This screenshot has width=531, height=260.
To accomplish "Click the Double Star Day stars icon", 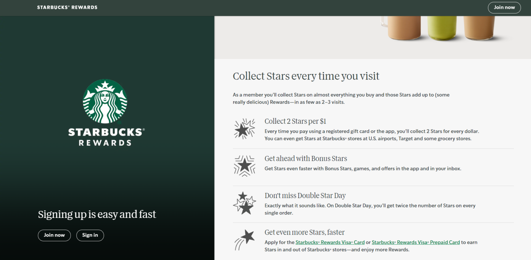I will [x=245, y=203].
